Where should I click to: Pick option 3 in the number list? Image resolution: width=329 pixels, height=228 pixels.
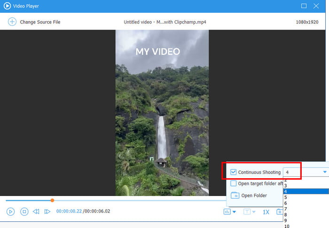tap(286, 186)
